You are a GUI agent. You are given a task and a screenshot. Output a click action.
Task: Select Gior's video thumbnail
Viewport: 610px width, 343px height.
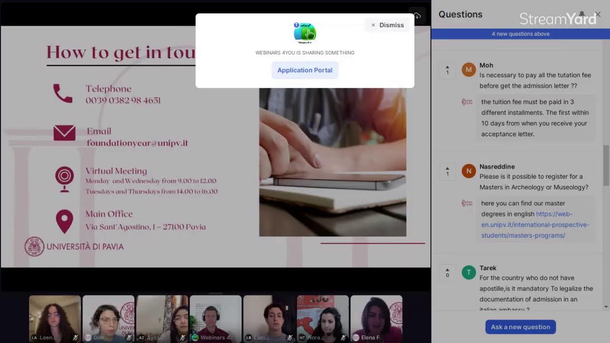tap(108, 319)
